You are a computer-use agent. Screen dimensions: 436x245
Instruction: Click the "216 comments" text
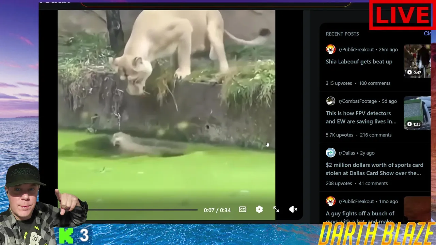point(376,135)
